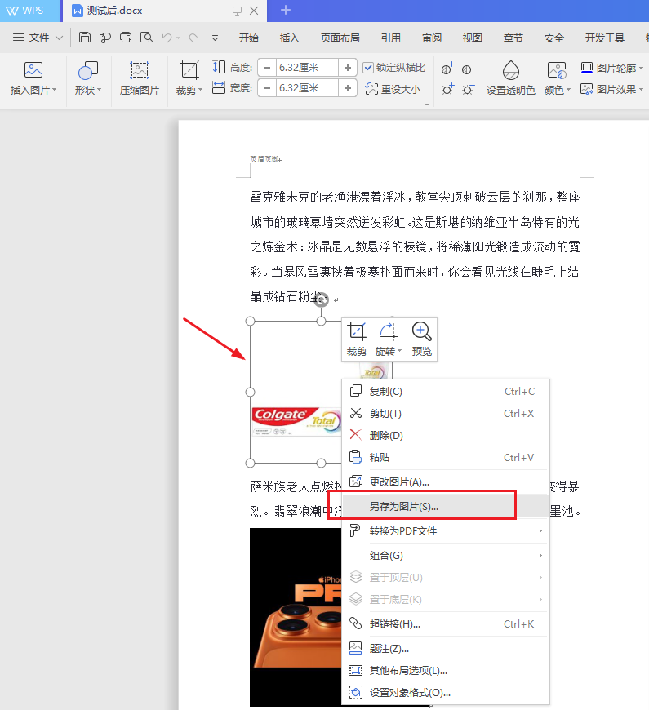This screenshot has height=710, width=649.
Task: Switch to the Page Layout (页面布局) tab
Action: [340, 38]
